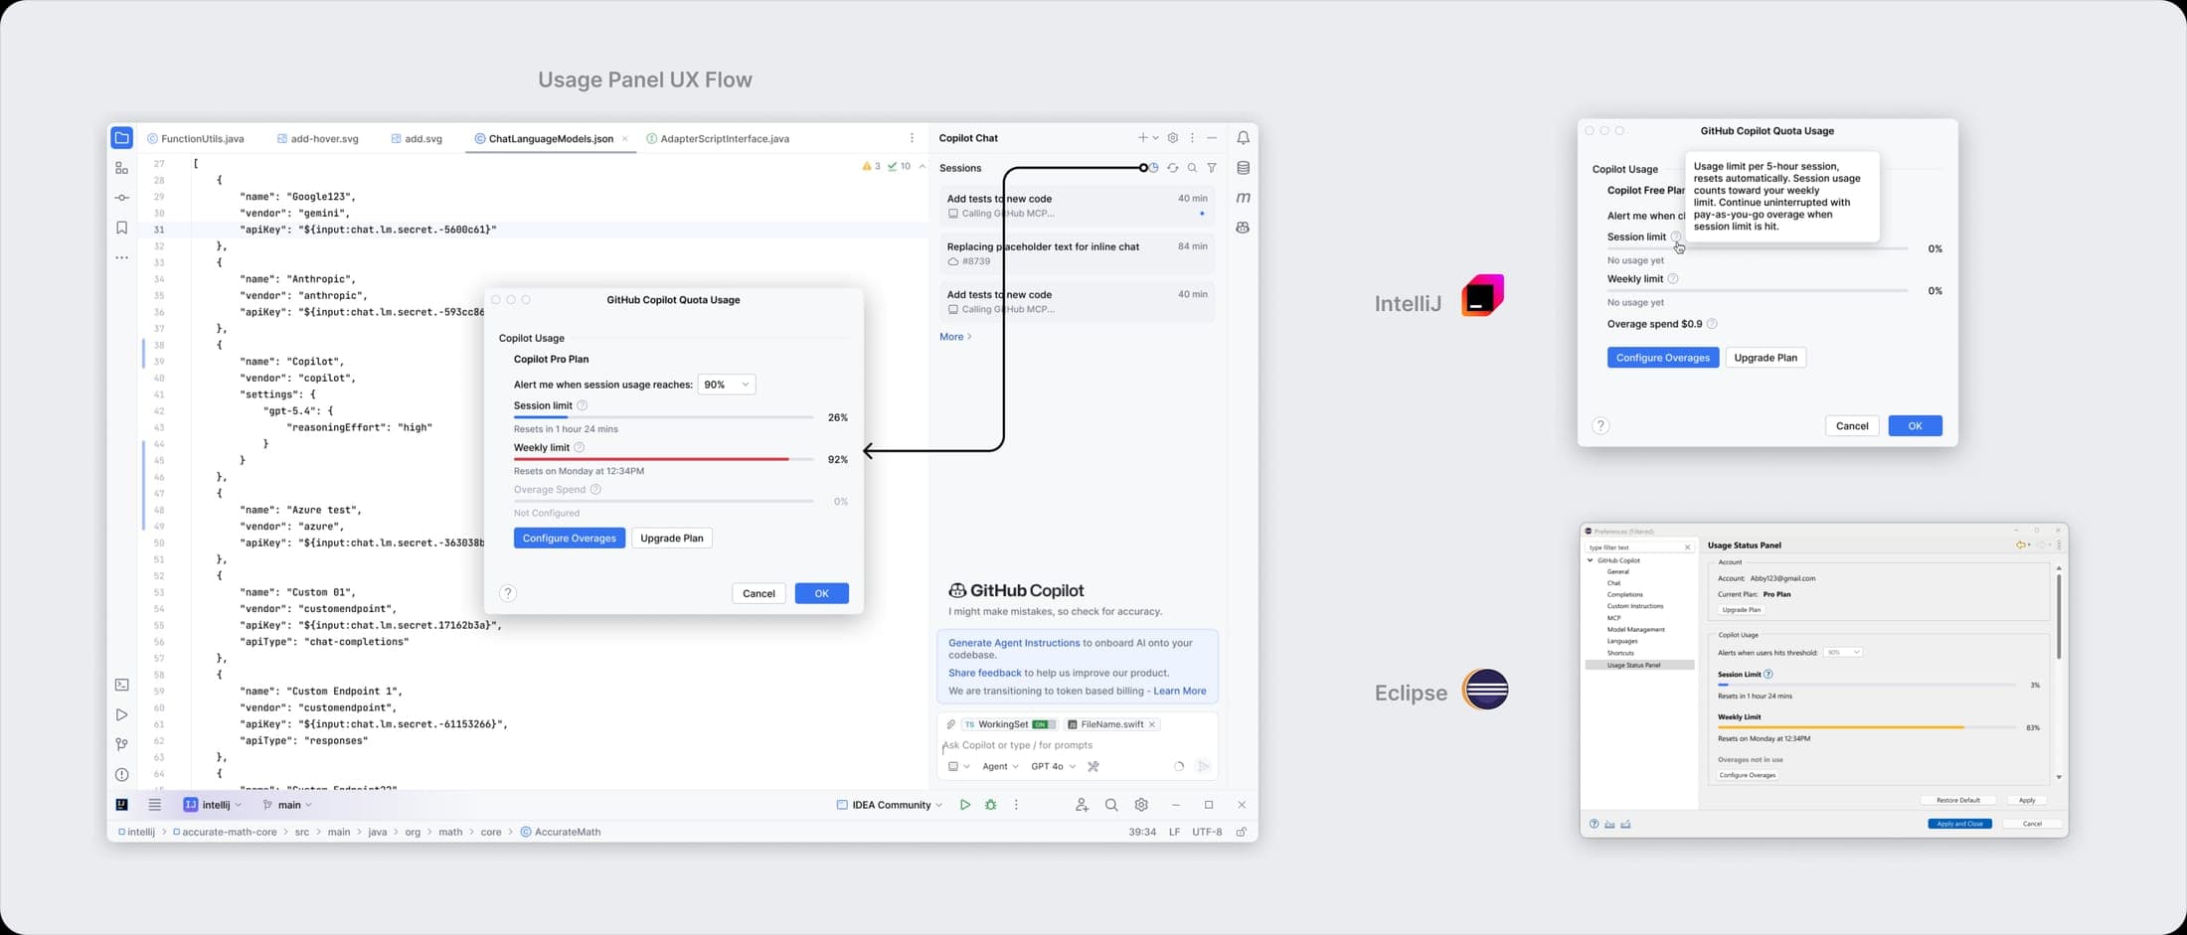This screenshot has height=935, width=2187.
Task: Open the Learn More billing link
Action: (1179, 691)
